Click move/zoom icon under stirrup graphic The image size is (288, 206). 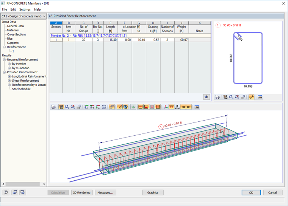click(225, 97)
